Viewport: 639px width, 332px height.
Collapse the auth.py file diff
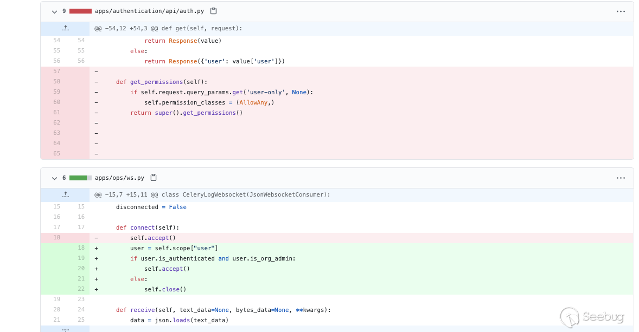click(54, 11)
